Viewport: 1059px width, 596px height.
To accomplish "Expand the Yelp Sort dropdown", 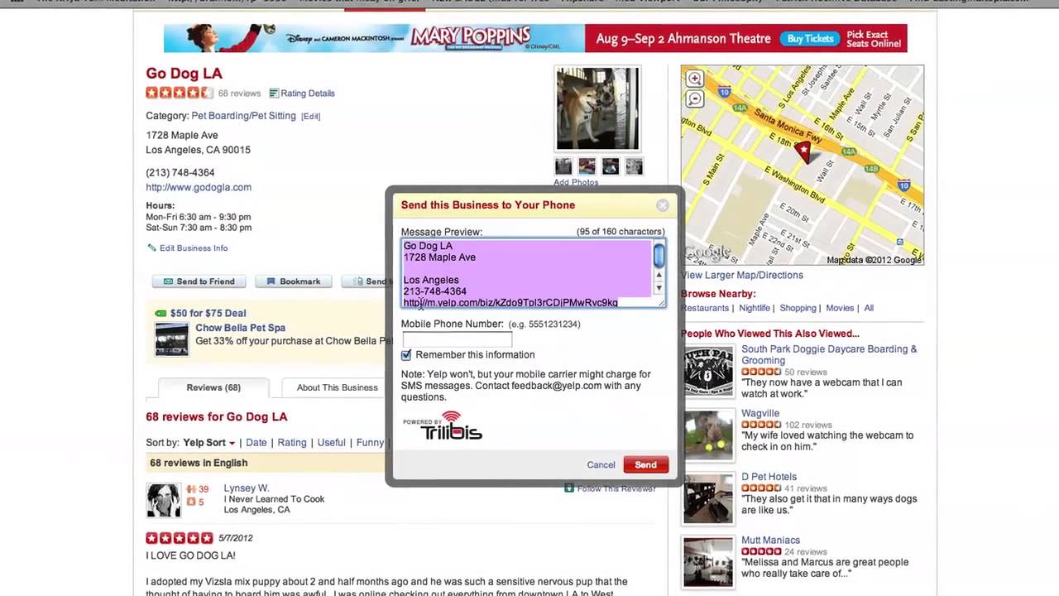I will 208,443.
